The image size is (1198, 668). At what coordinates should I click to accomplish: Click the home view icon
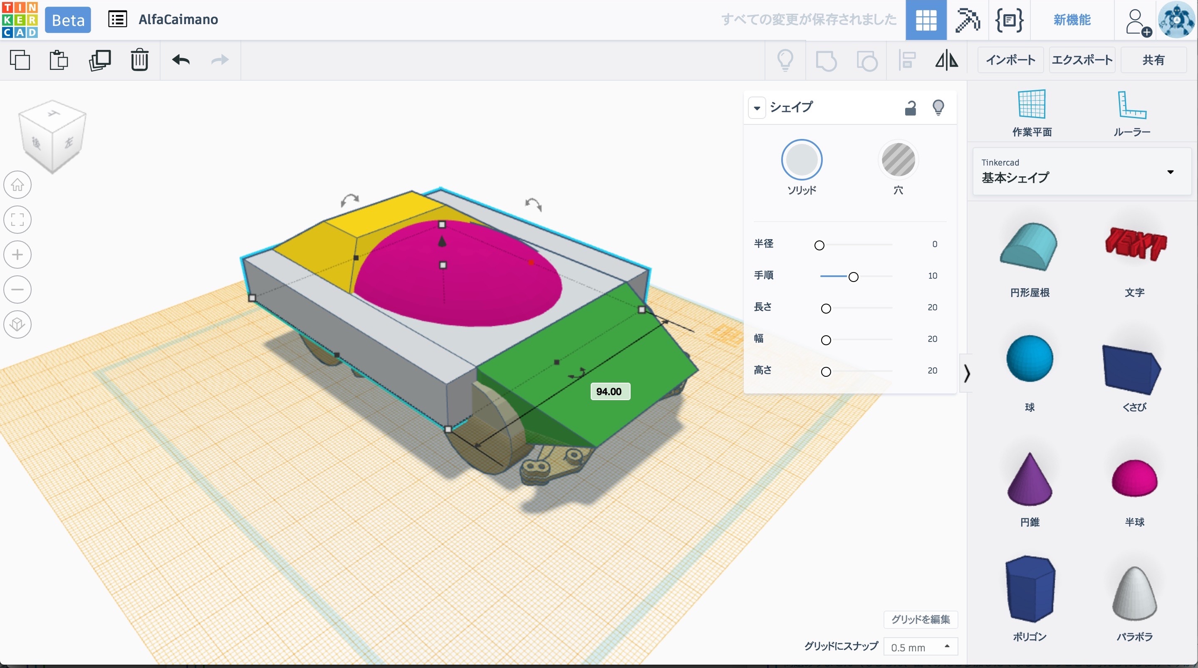coord(17,185)
